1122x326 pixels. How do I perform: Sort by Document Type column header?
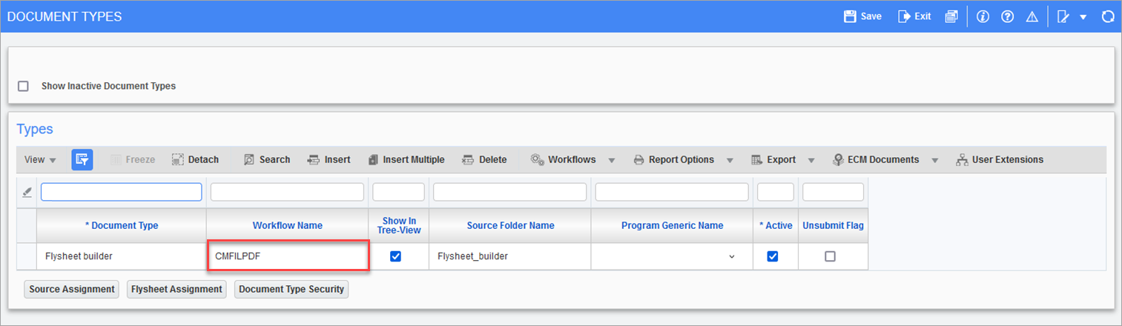coord(122,225)
